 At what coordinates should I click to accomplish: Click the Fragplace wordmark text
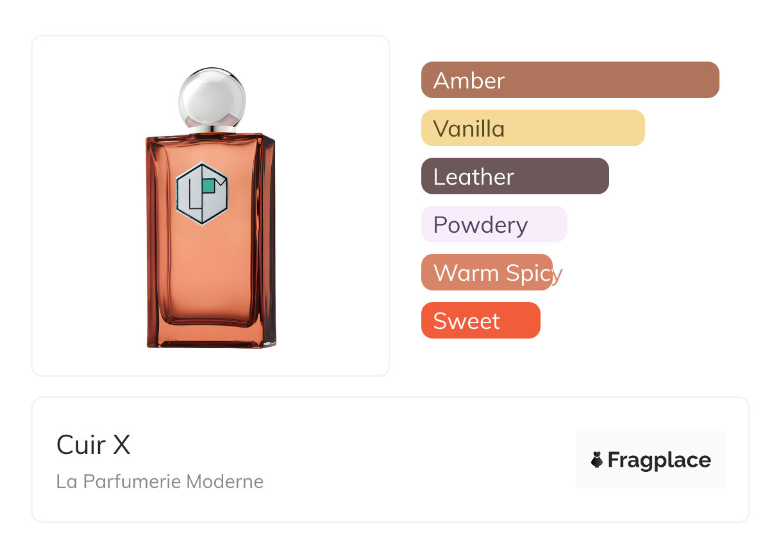(x=659, y=460)
